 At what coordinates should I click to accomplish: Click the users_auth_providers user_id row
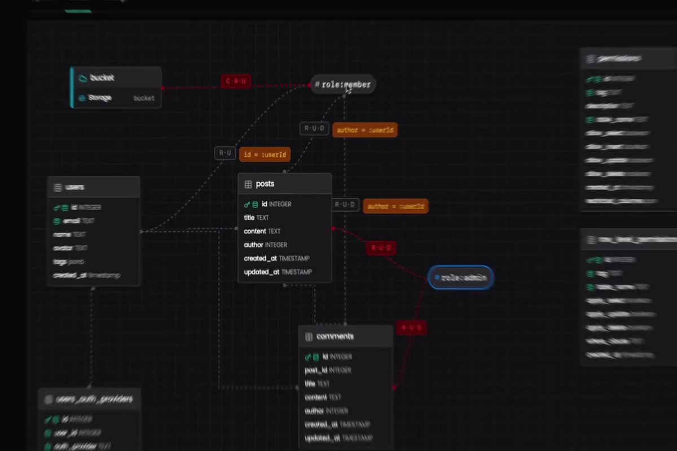point(89,433)
